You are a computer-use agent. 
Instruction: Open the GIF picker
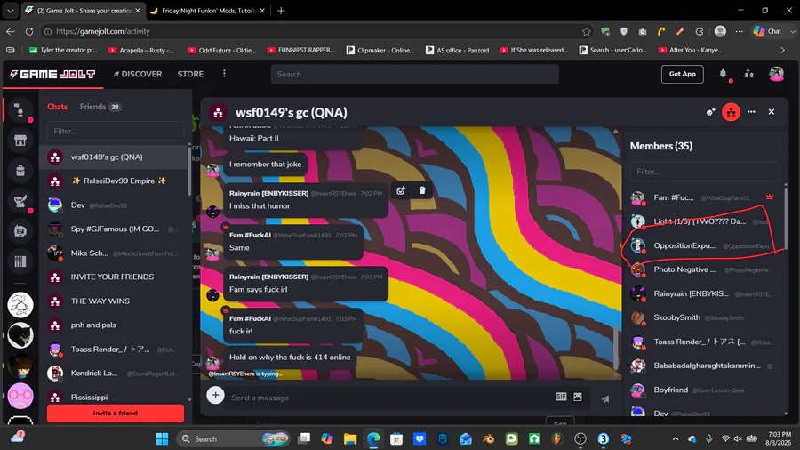(561, 397)
